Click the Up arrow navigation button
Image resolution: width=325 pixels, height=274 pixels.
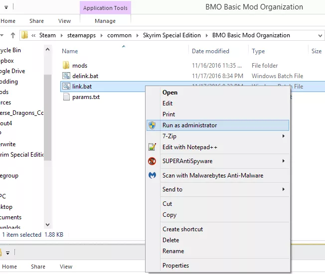pyautogui.click(x=13, y=35)
